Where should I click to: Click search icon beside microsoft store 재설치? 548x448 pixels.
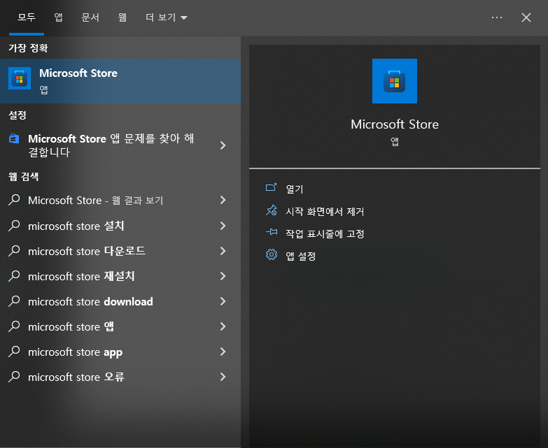pyautogui.click(x=14, y=276)
